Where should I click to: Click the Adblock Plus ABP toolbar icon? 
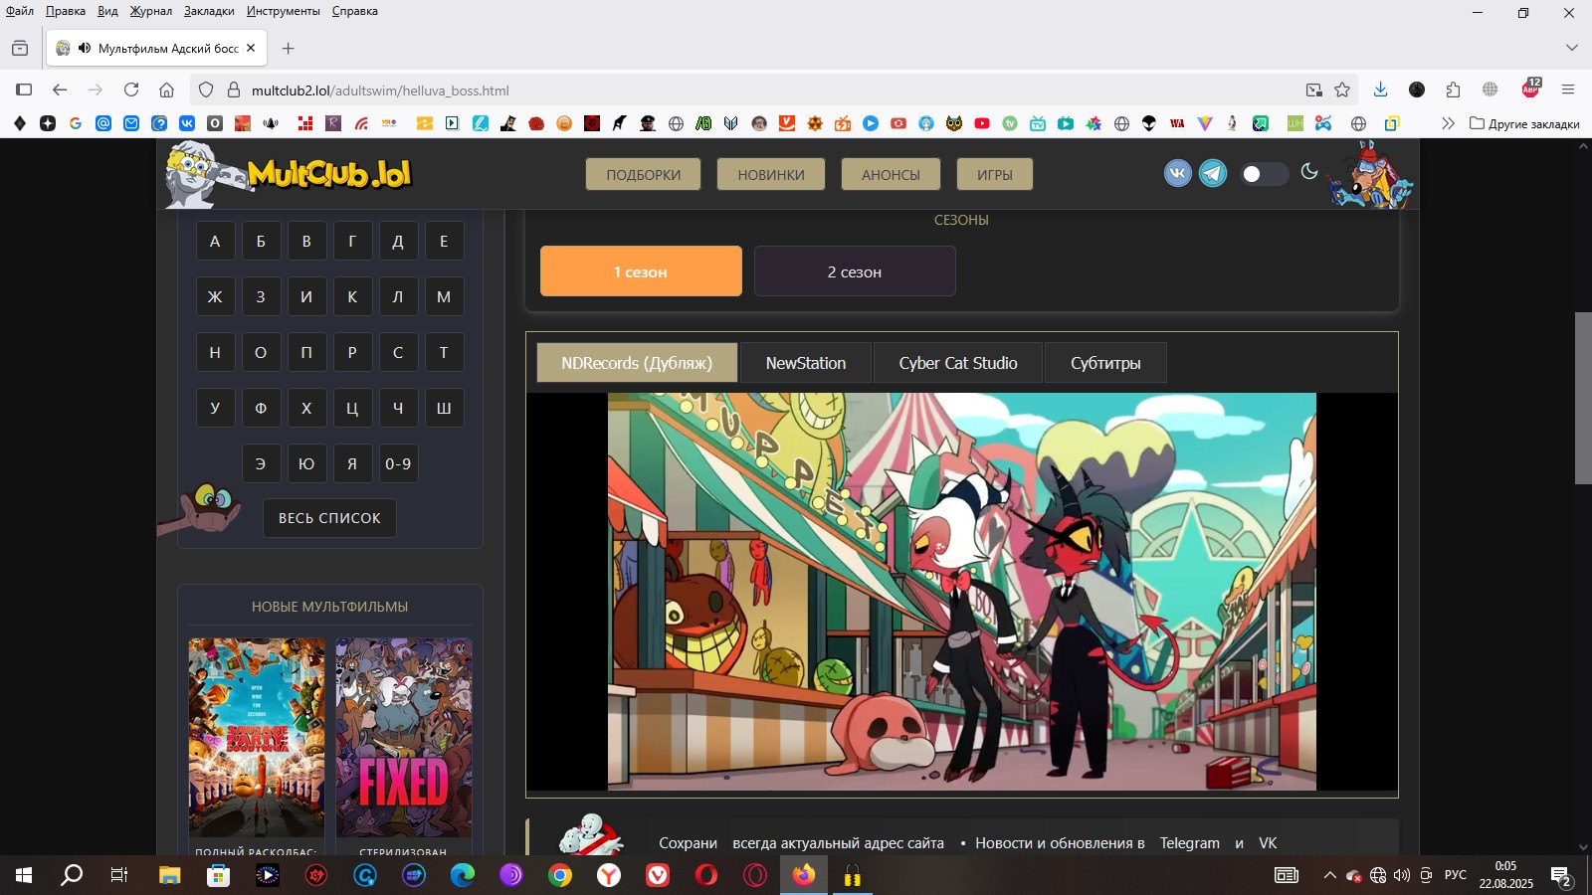coord(1531,89)
